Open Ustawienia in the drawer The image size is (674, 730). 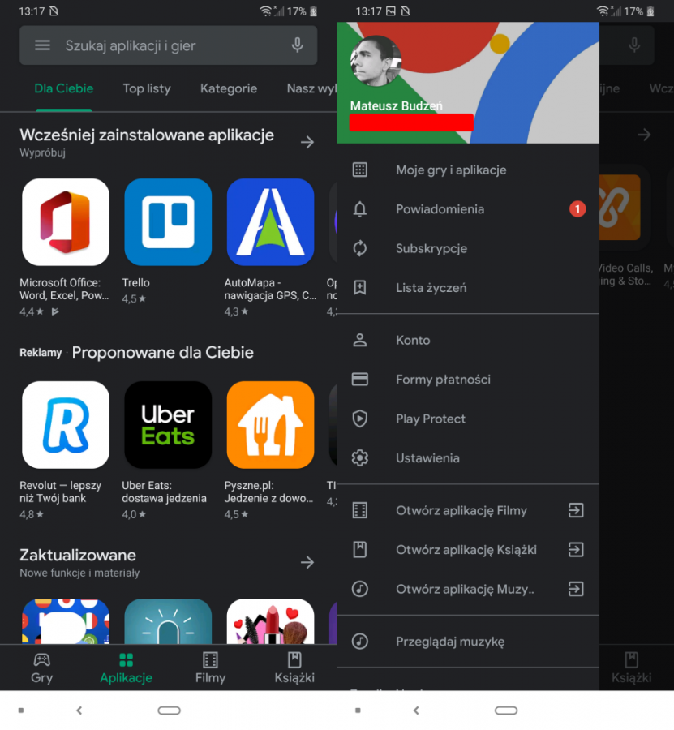(x=468, y=458)
